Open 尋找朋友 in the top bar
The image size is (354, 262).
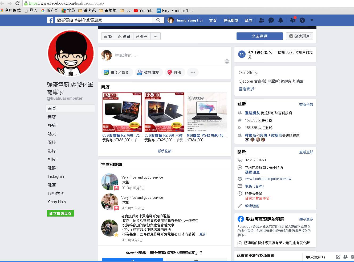tap(231, 20)
